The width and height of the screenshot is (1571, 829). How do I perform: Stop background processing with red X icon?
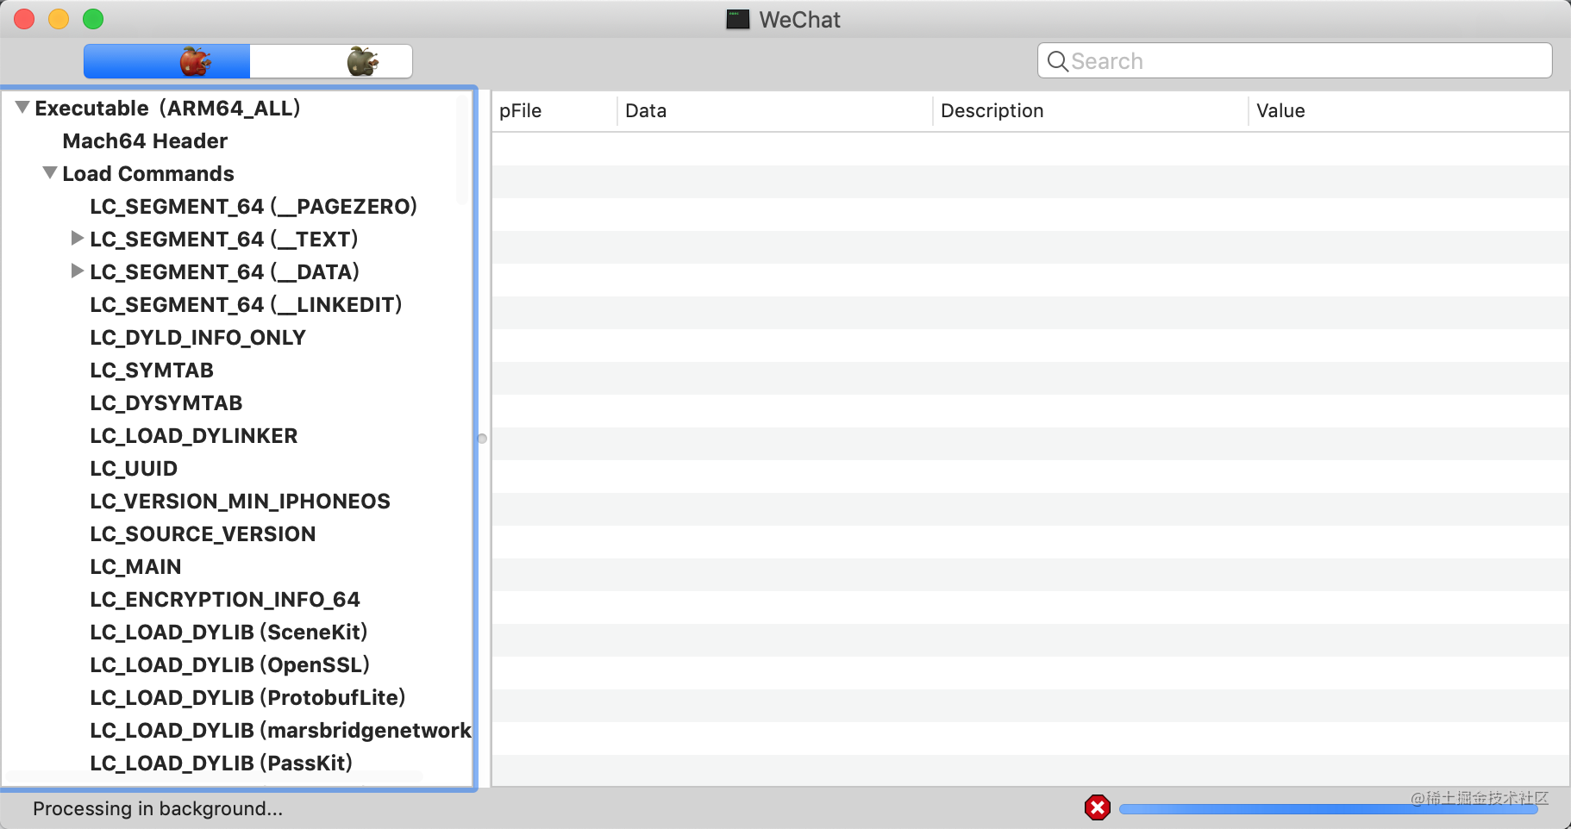click(x=1097, y=807)
